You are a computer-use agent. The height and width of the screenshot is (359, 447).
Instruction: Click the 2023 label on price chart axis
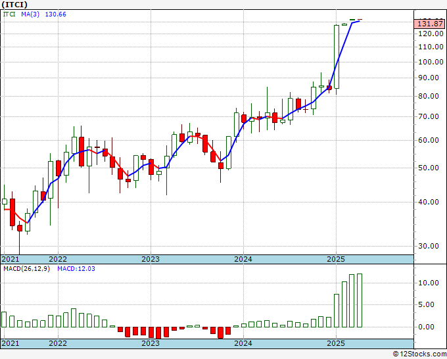coord(151,259)
